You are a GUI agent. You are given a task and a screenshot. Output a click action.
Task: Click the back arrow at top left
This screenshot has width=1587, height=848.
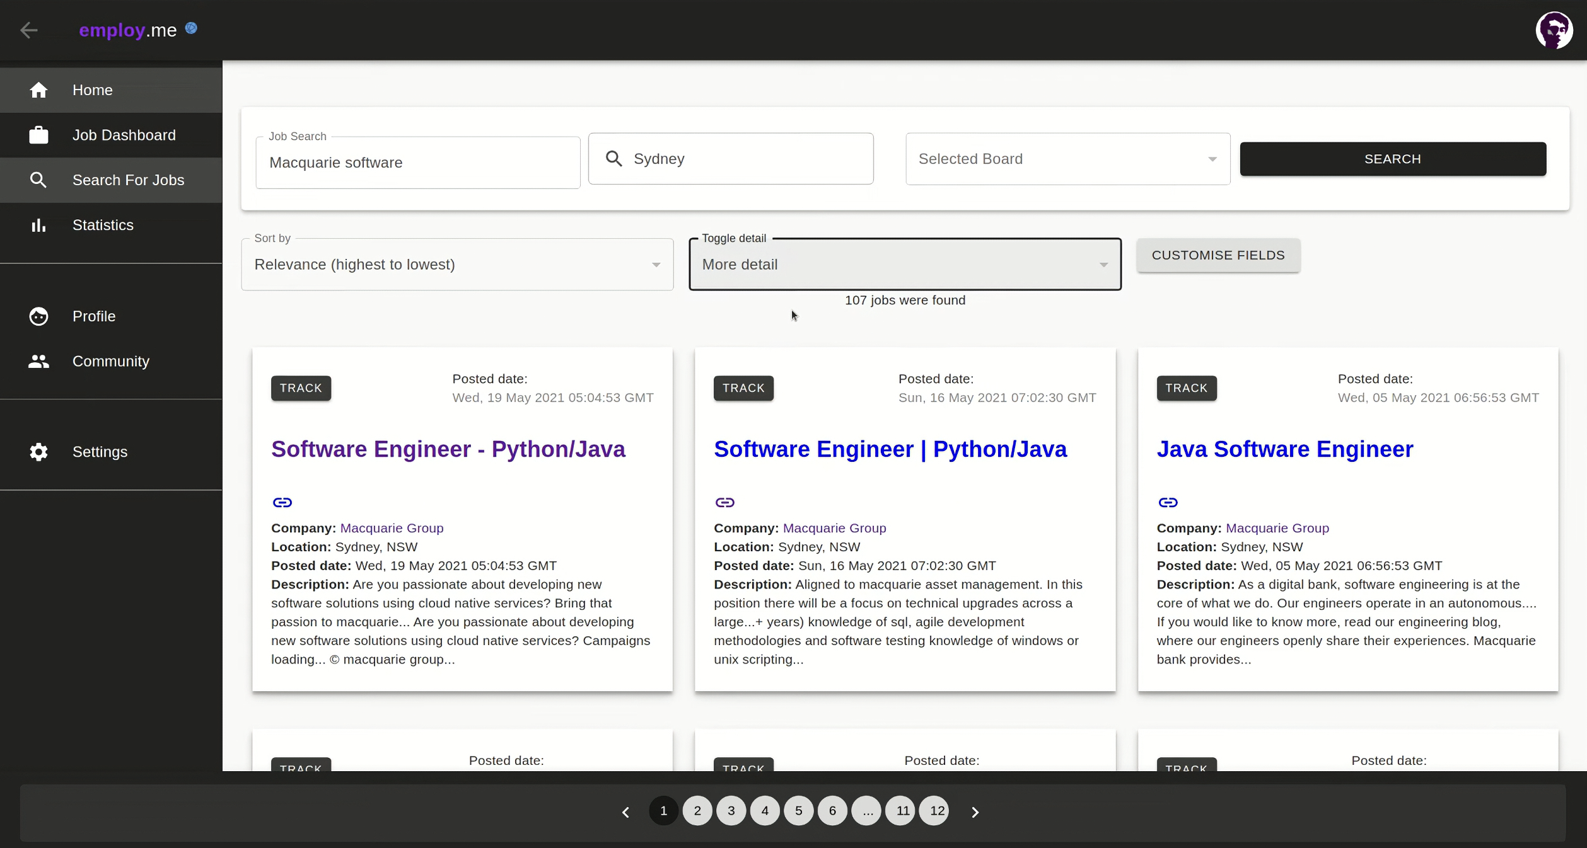click(x=28, y=30)
